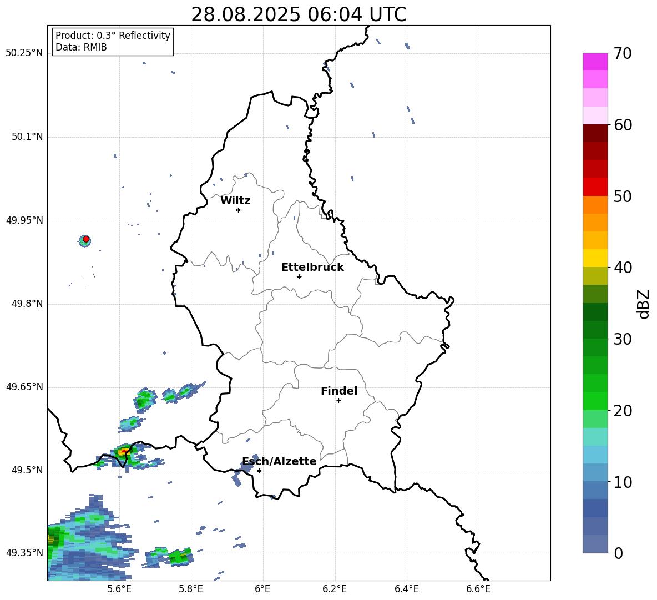Click the Product: 0.3° Reflectivity label
The width and height of the screenshot is (657, 600).
pos(113,35)
